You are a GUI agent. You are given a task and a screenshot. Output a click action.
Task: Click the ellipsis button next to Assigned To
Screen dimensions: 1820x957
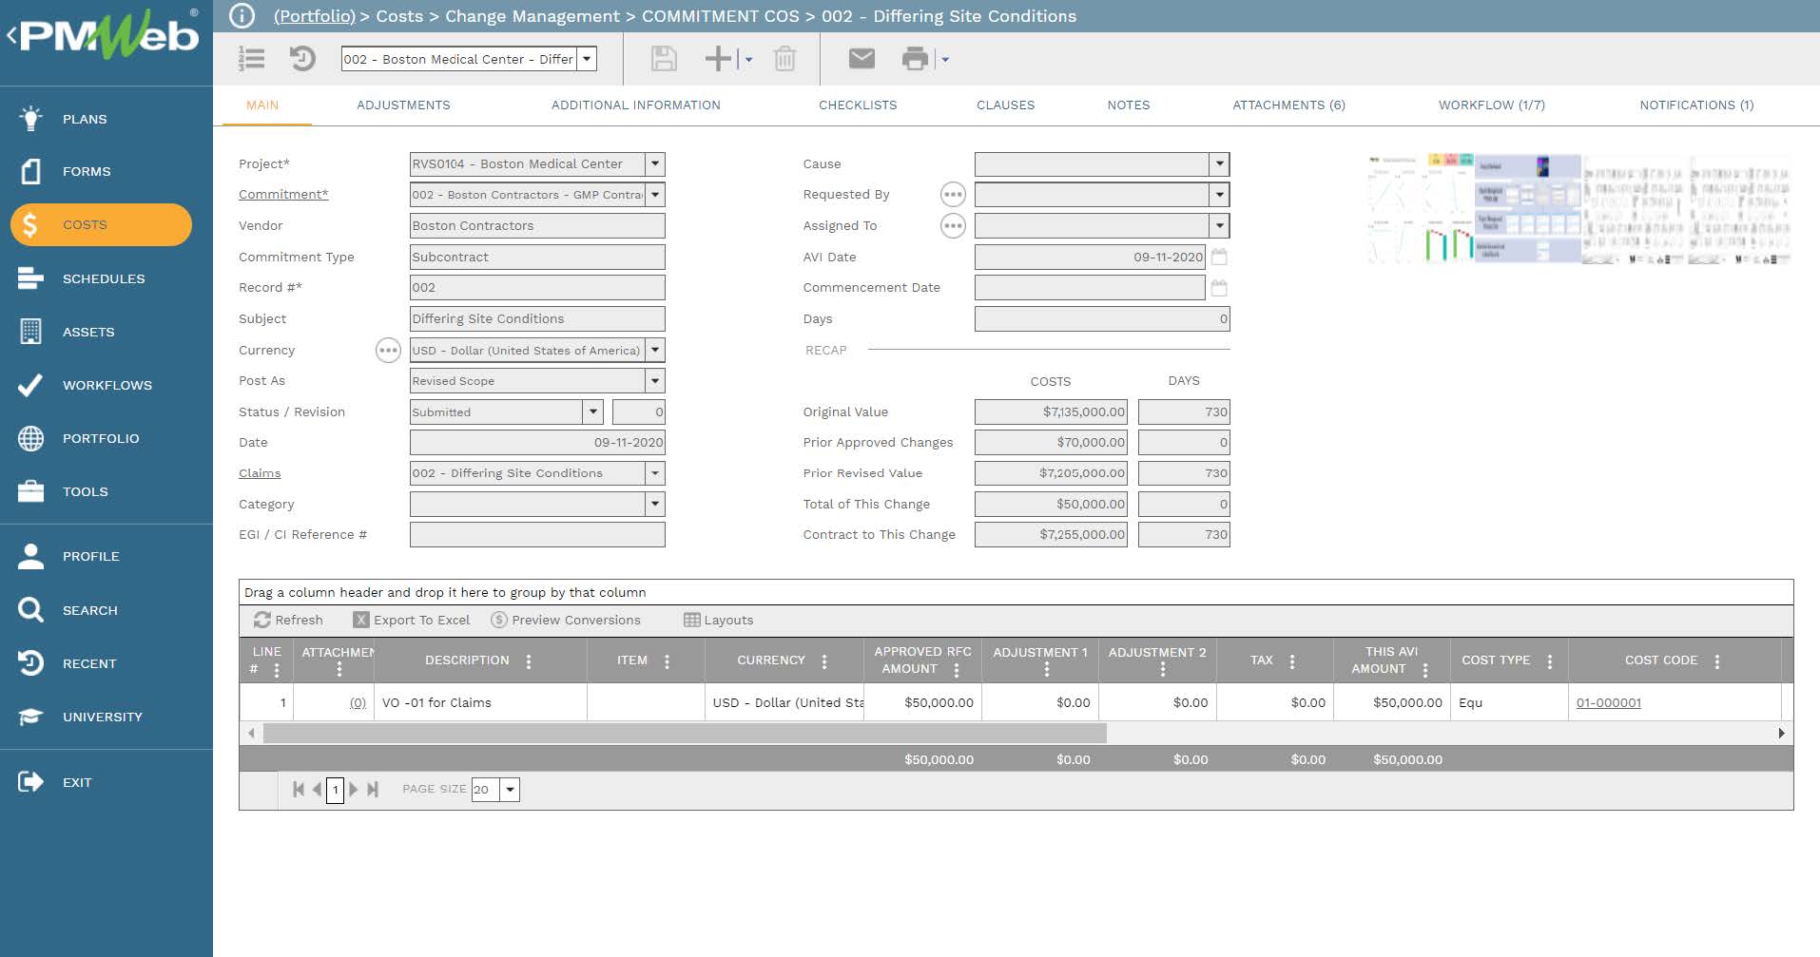point(953,226)
